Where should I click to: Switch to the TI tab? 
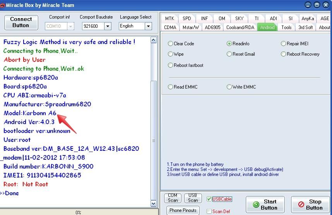coord(257,19)
